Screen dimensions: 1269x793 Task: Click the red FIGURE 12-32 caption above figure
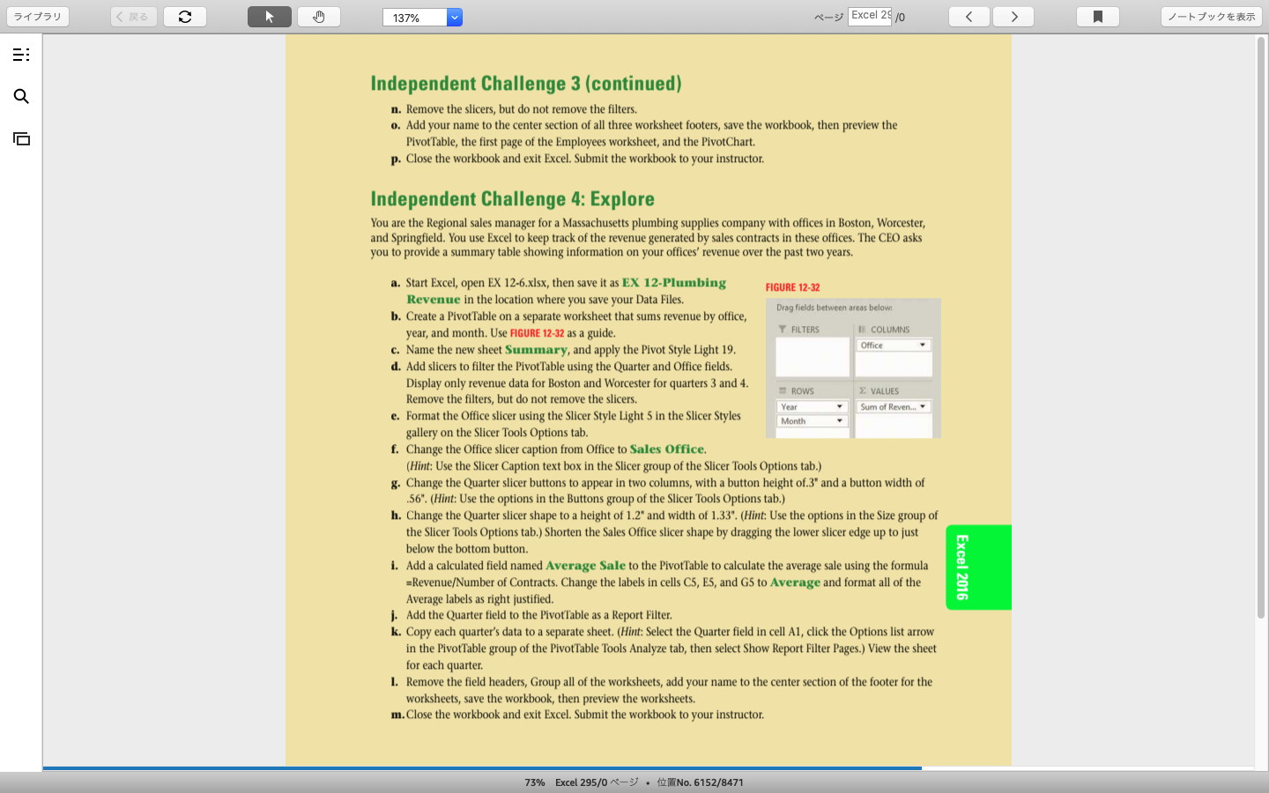792,287
